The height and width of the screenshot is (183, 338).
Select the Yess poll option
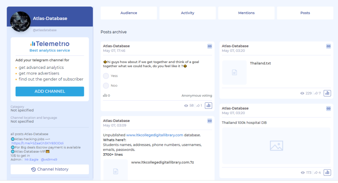[106, 76]
